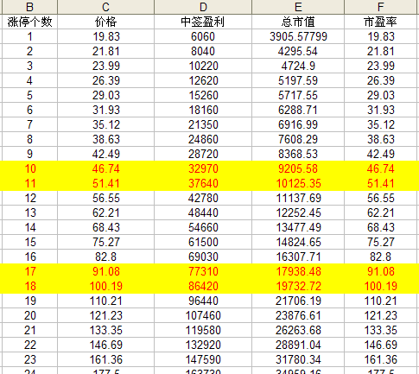This screenshot has height=374, width=419.
Task: Select 23.99 in column C
Action: tap(105, 66)
